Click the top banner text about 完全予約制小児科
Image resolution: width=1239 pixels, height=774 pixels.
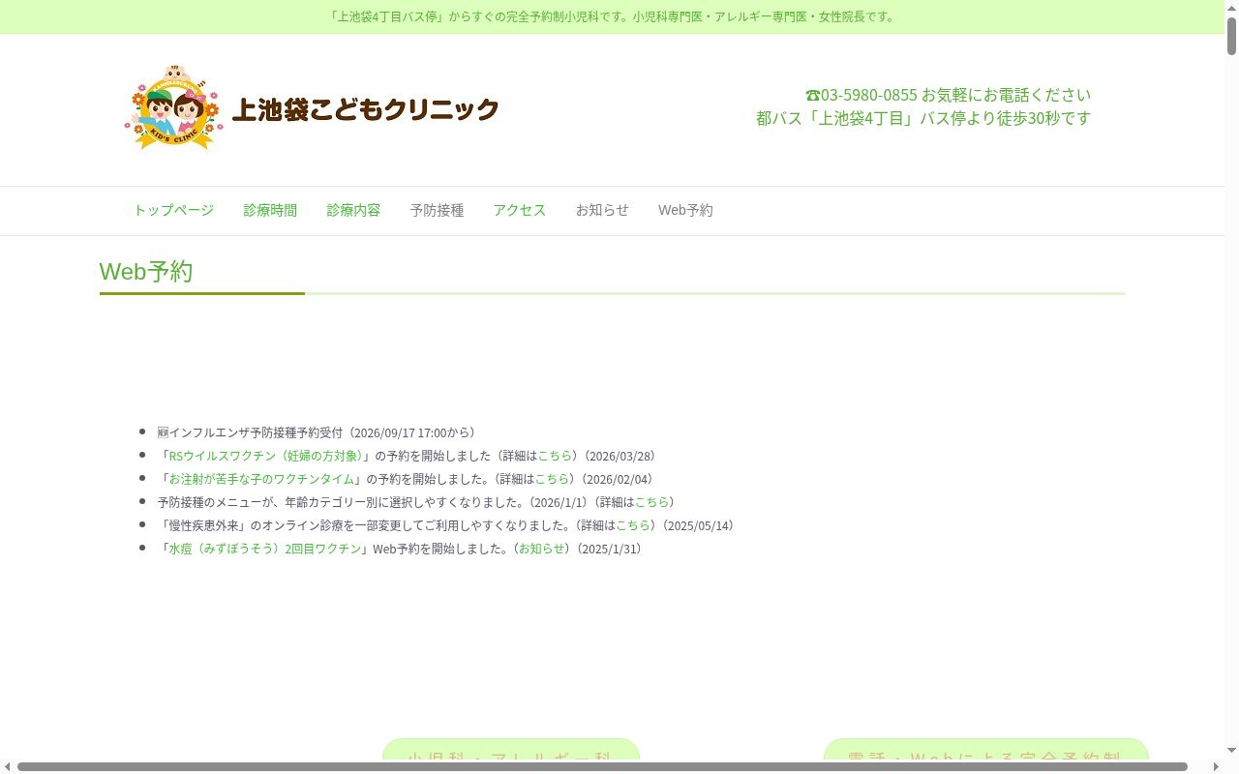click(612, 16)
